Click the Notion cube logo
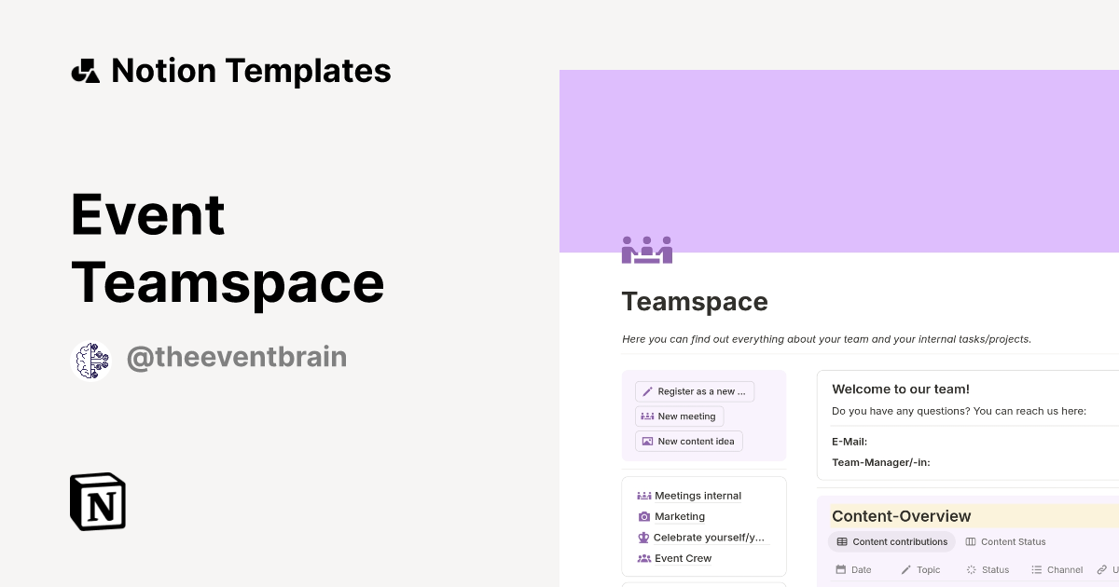This screenshot has width=1119, height=587. click(98, 502)
